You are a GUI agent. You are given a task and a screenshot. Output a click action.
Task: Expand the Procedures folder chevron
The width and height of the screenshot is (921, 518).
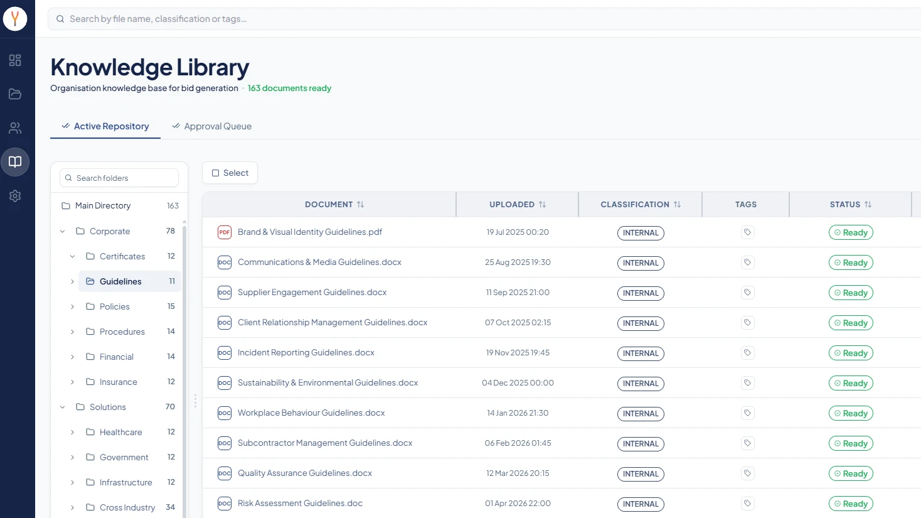pos(73,332)
